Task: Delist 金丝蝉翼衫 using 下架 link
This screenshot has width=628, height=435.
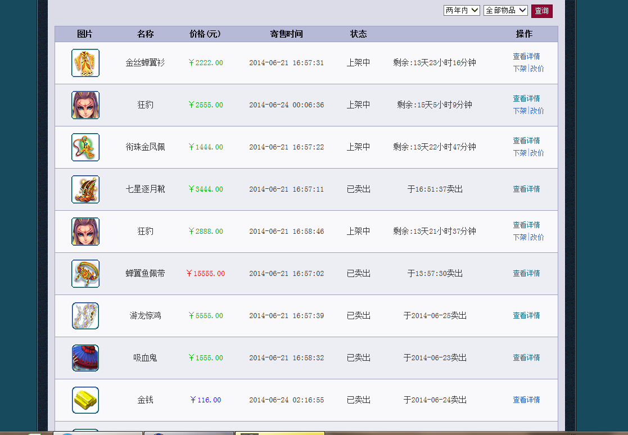Action: click(x=519, y=69)
